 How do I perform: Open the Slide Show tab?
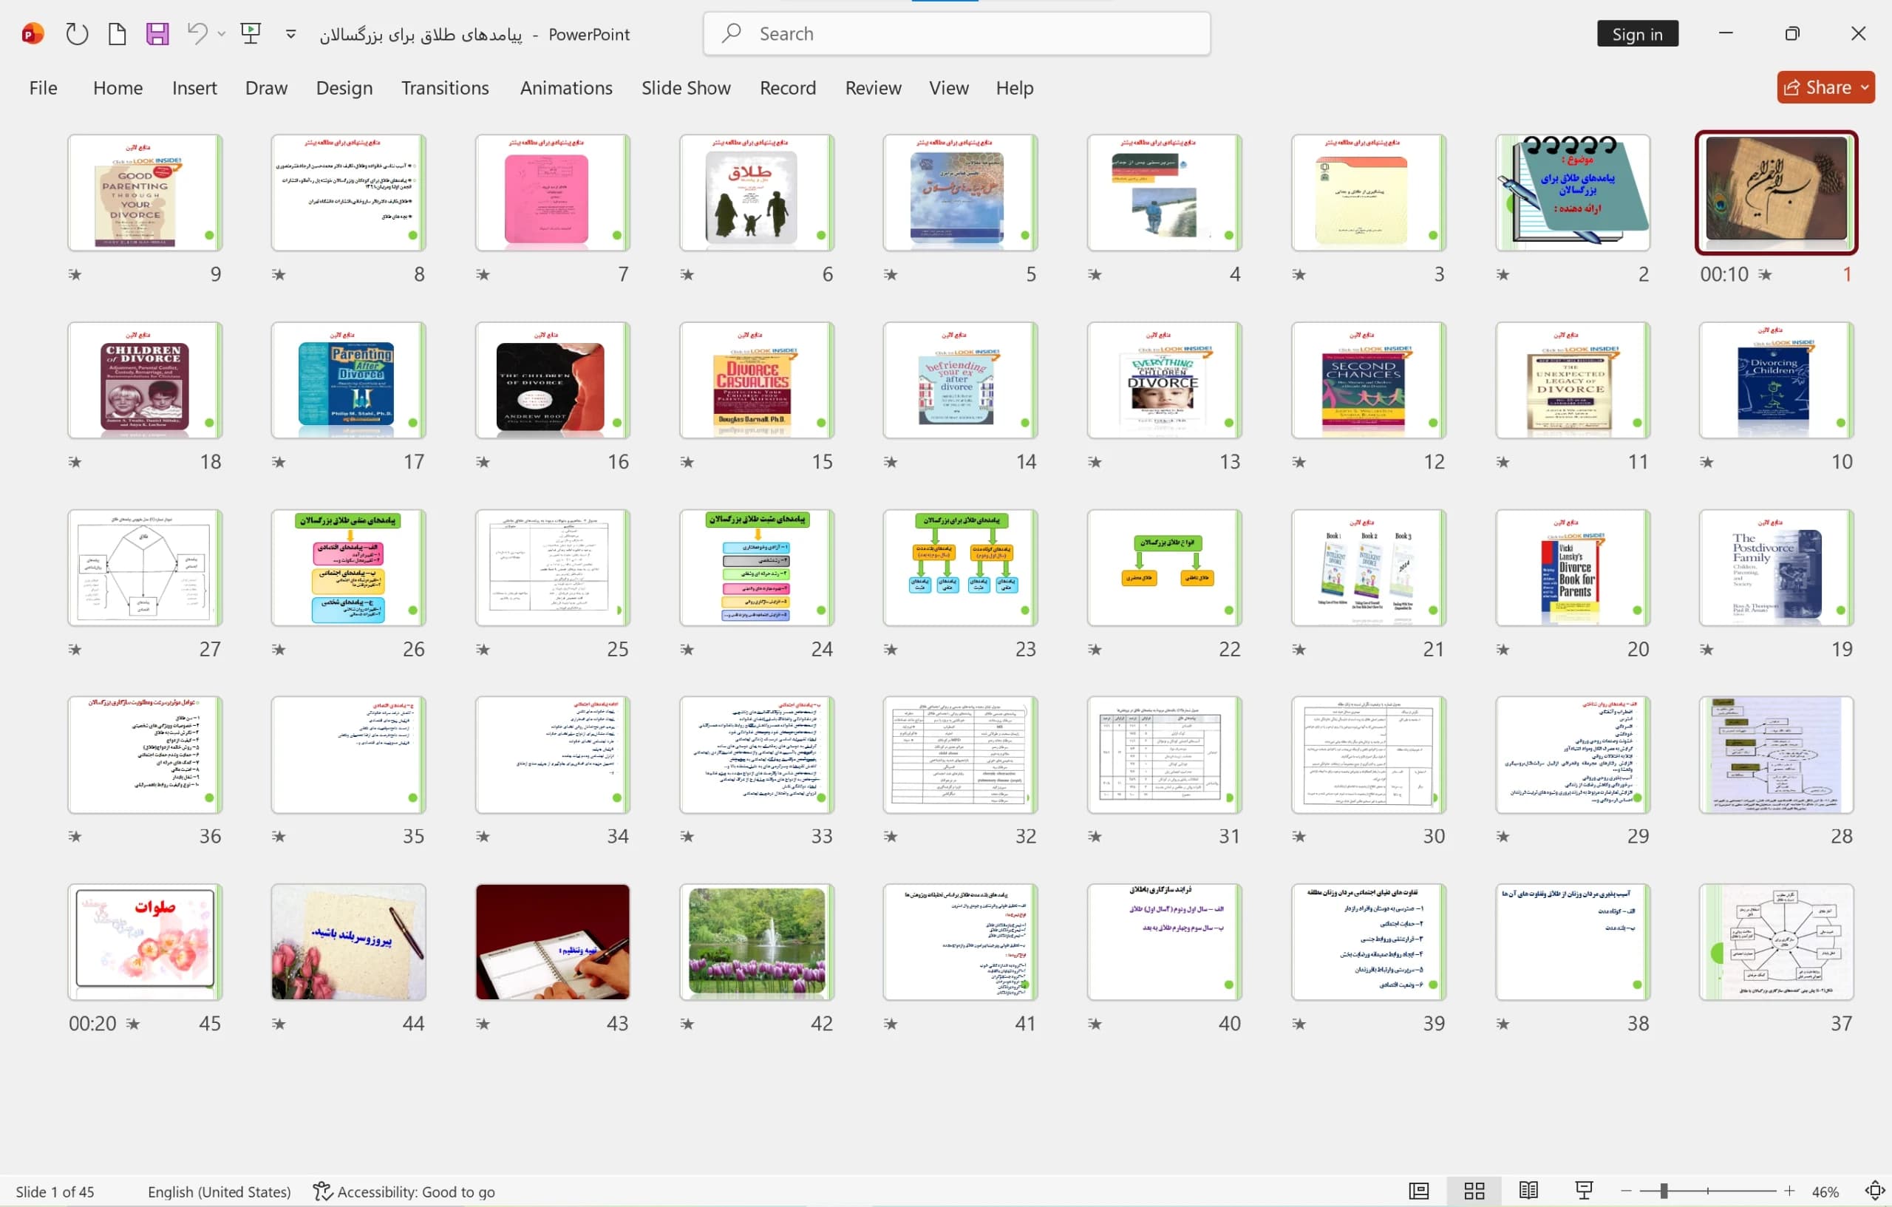coord(686,87)
